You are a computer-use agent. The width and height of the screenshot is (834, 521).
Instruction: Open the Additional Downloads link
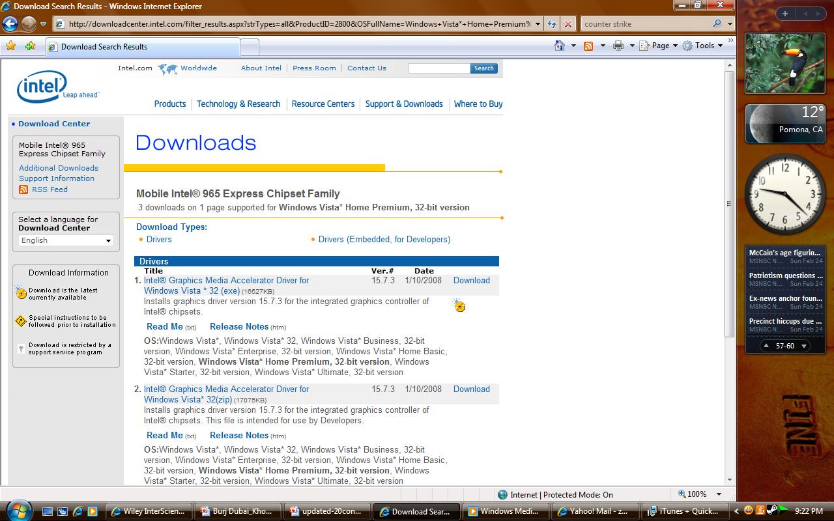[x=59, y=168]
